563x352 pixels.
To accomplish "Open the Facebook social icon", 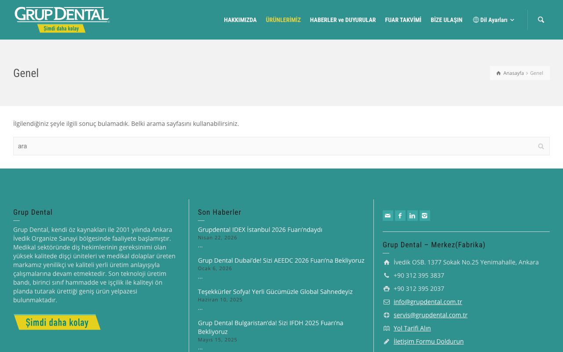I will [x=400, y=216].
